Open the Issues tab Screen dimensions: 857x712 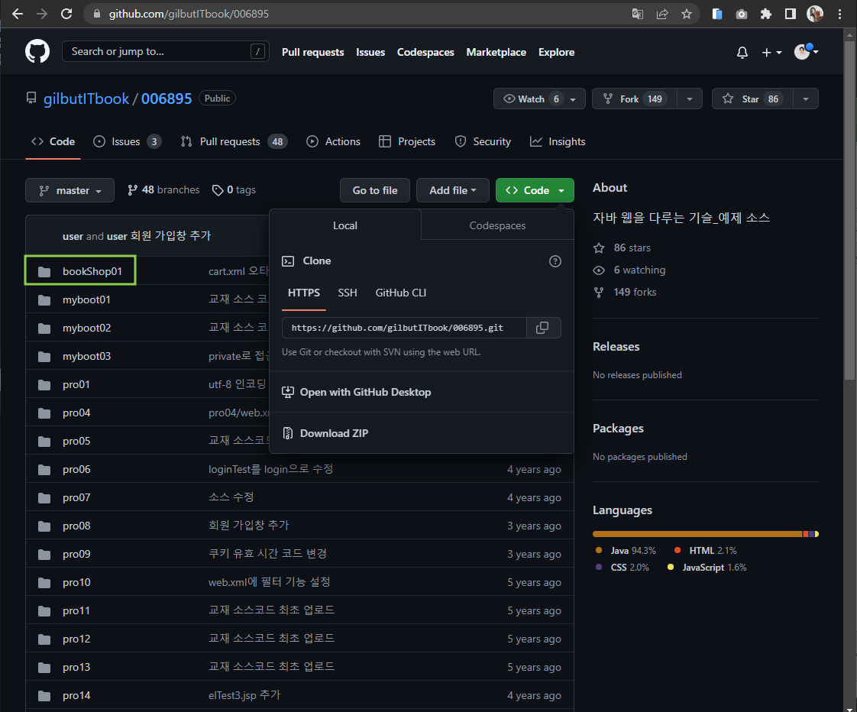(128, 141)
